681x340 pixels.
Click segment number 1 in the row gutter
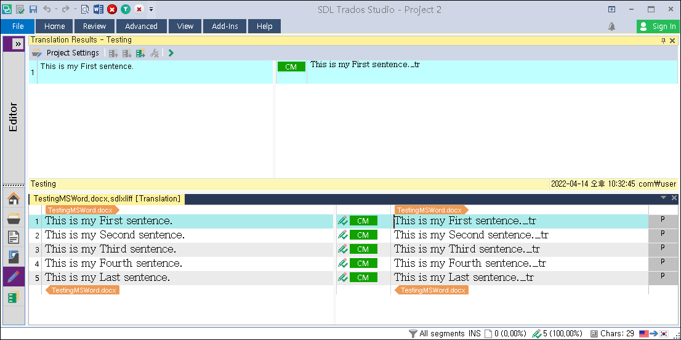tap(37, 222)
